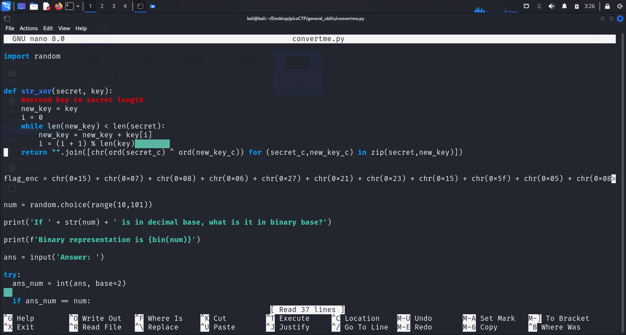Click the clock showing 3:26
626x335 pixels.
(x=589, y=6)
